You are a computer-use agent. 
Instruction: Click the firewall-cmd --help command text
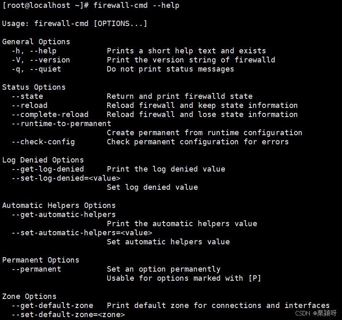pos(136,5)
